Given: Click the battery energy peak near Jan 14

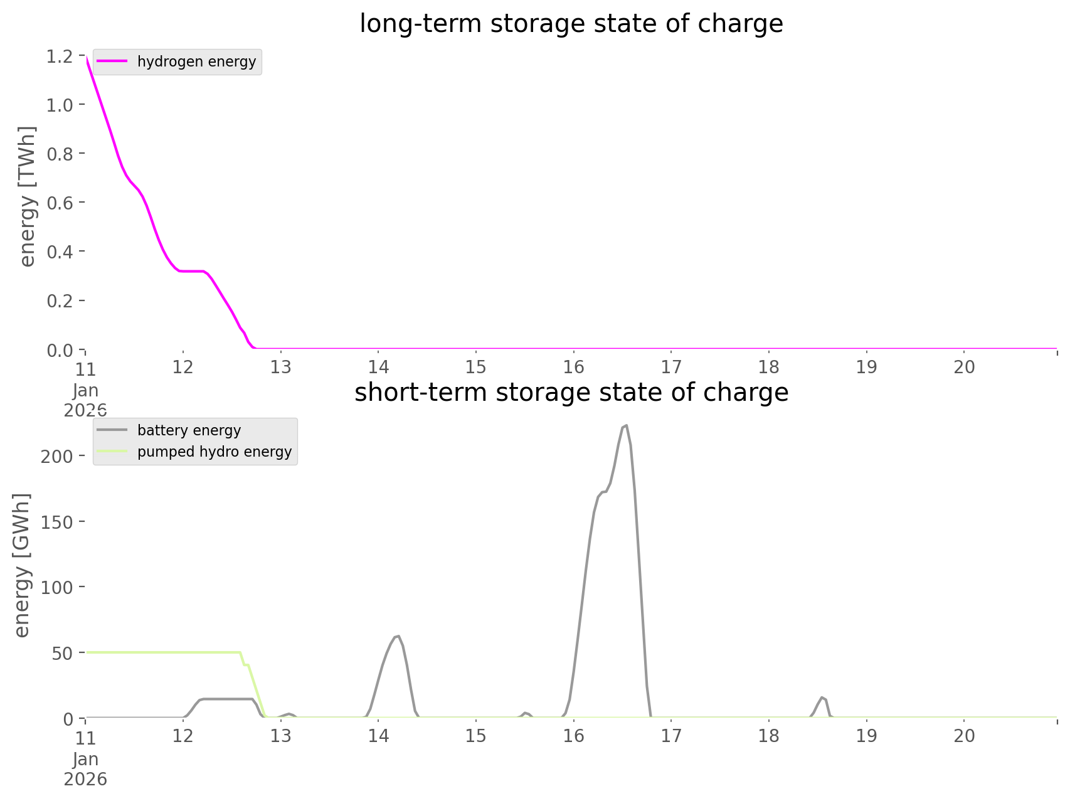Looking at the screenshot, I should click(x=396, y=636).
